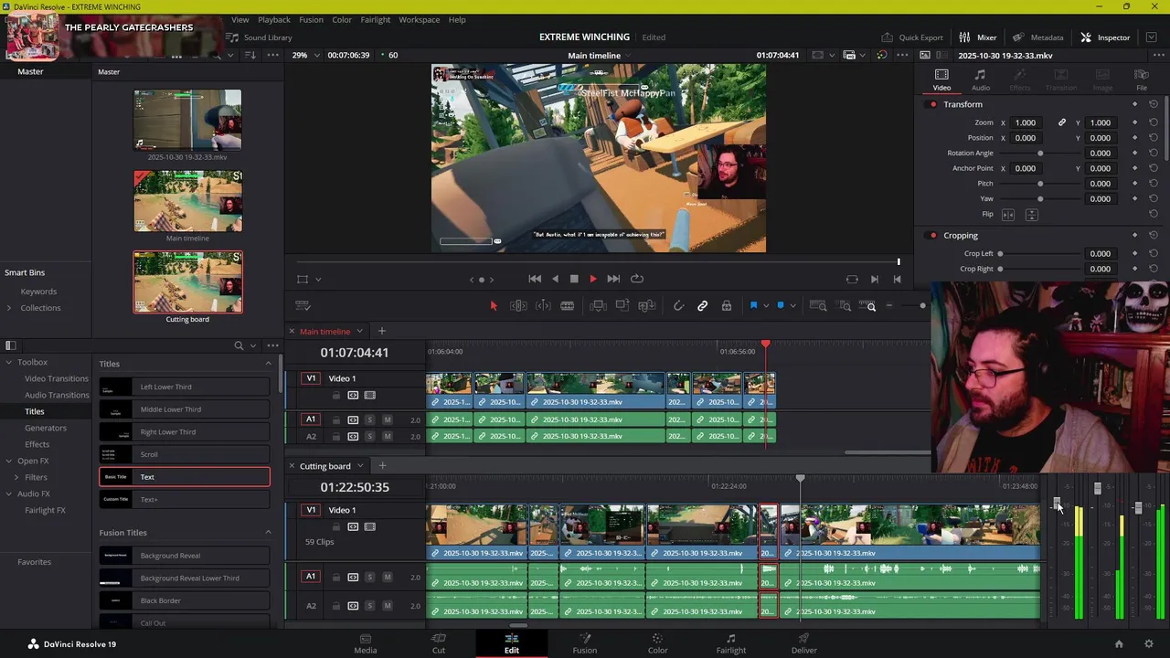Start playback with the red play button
The width and height of the screenshot is (1170, 658).
pyautogui.click(x=593, y=279)
